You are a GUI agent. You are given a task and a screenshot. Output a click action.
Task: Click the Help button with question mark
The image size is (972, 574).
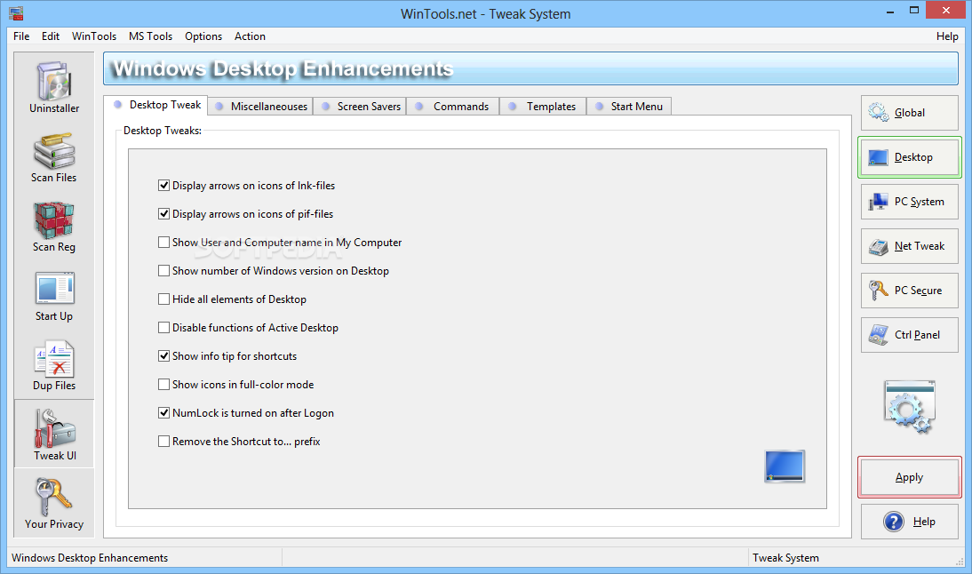click(910, 522)
